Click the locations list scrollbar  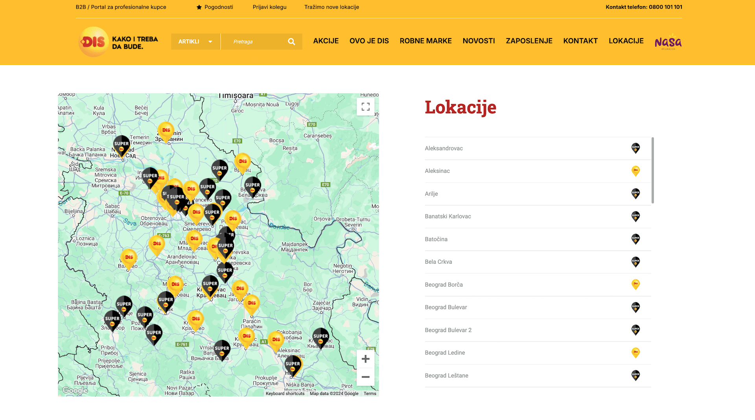coord(652,170)
